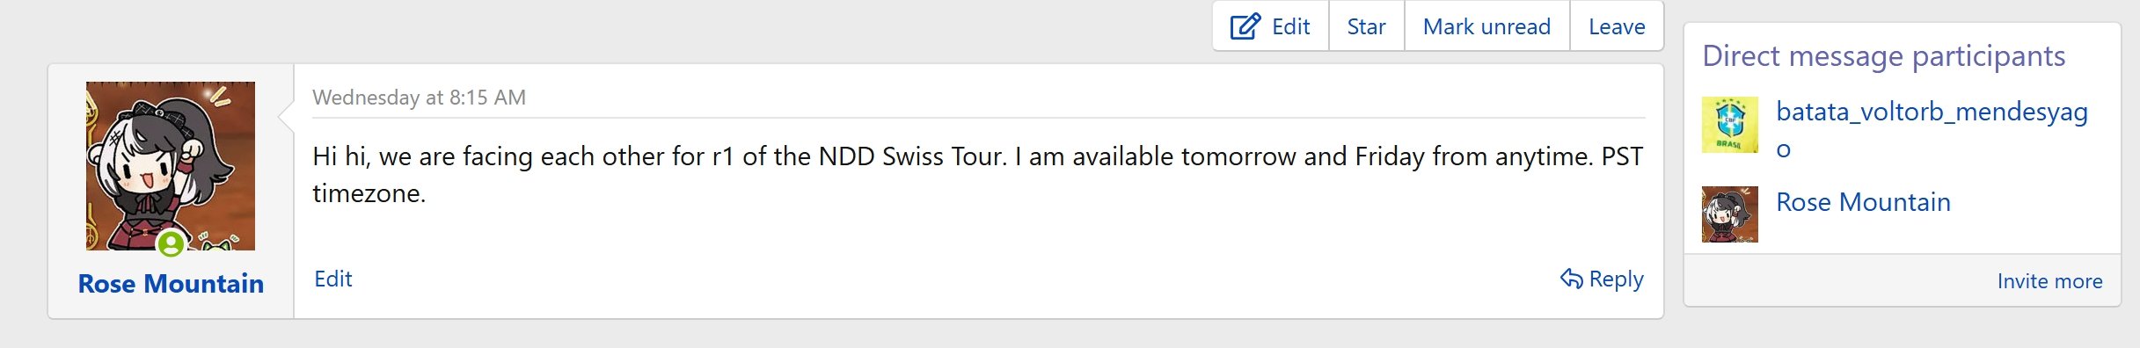Open Rose Mountain's small participant avatar
The width and height of the screenshot is (2140, 348).
1729,214
